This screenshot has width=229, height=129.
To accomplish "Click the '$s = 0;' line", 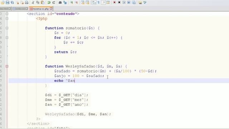I will point(62,33).
